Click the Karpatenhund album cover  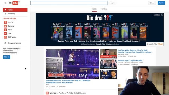tap(78, 32)
